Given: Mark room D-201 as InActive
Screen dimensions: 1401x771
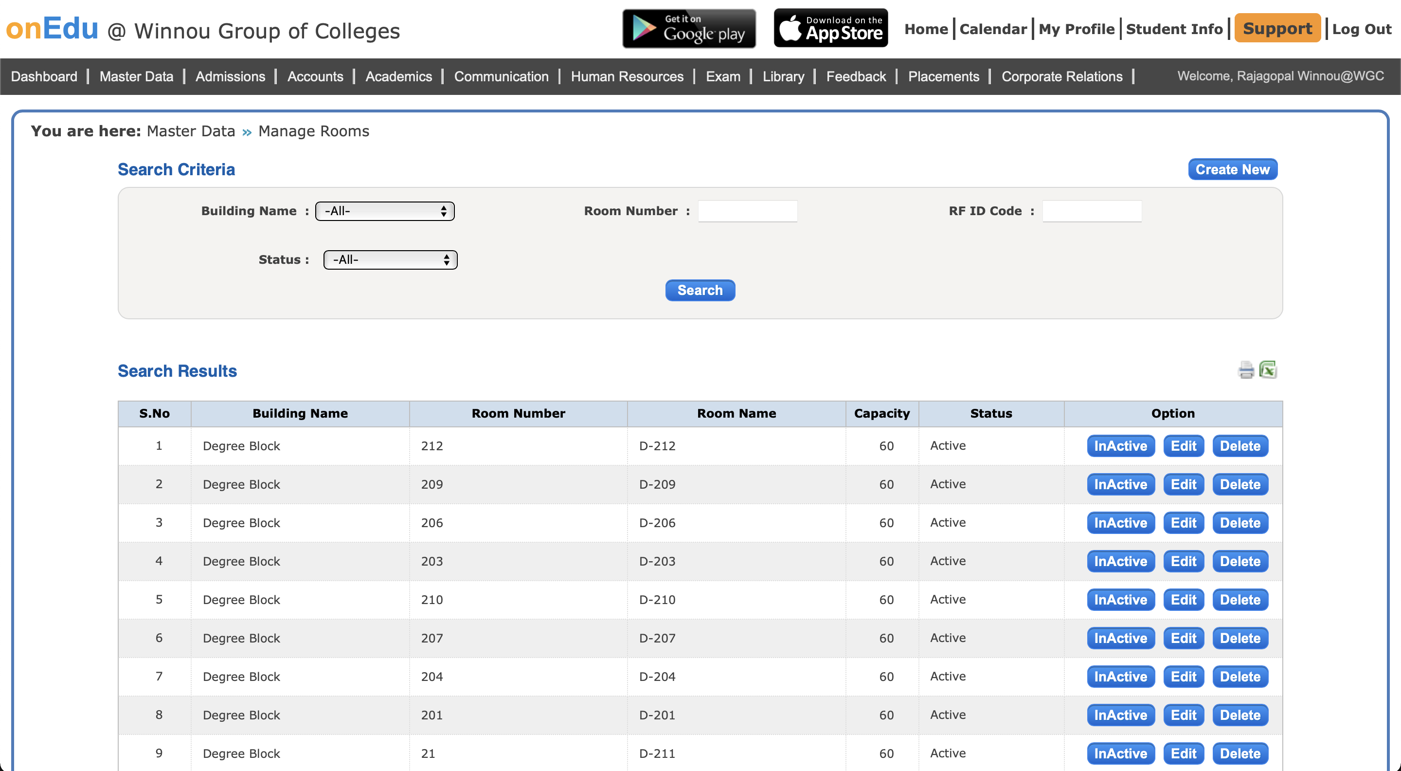Looking at the screenshot, I should click(1120, 715).
